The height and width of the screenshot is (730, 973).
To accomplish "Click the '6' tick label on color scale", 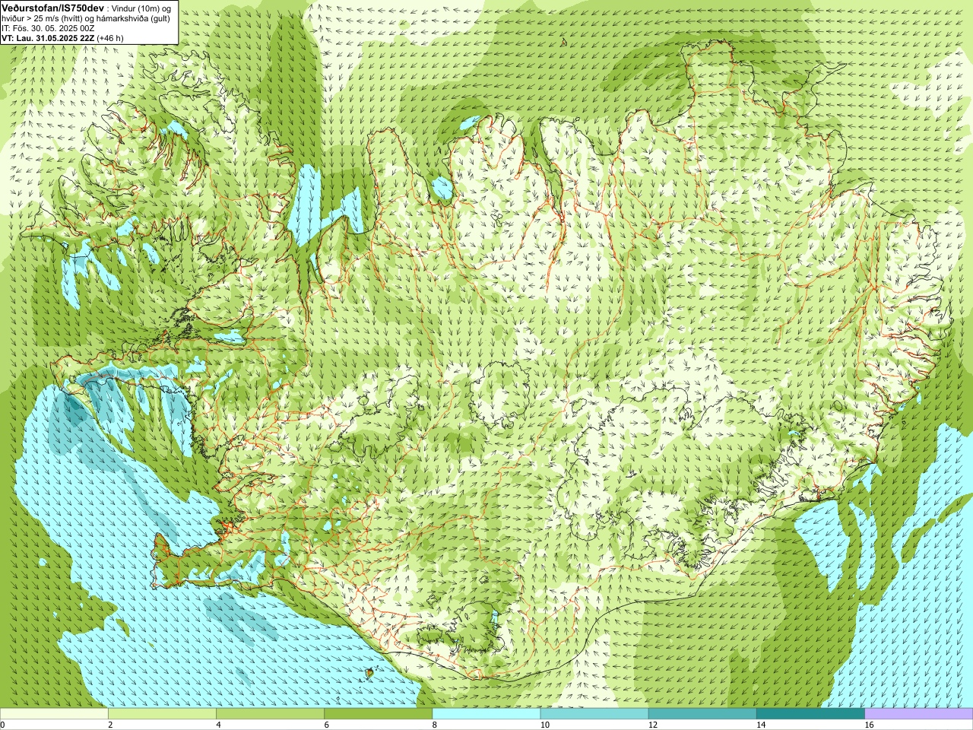I will click(326, 725).
